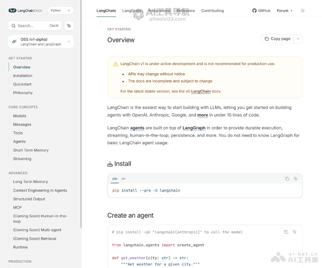Go to the Runtime page
This screenshot has width=322, height=268.
click(20, 247)
